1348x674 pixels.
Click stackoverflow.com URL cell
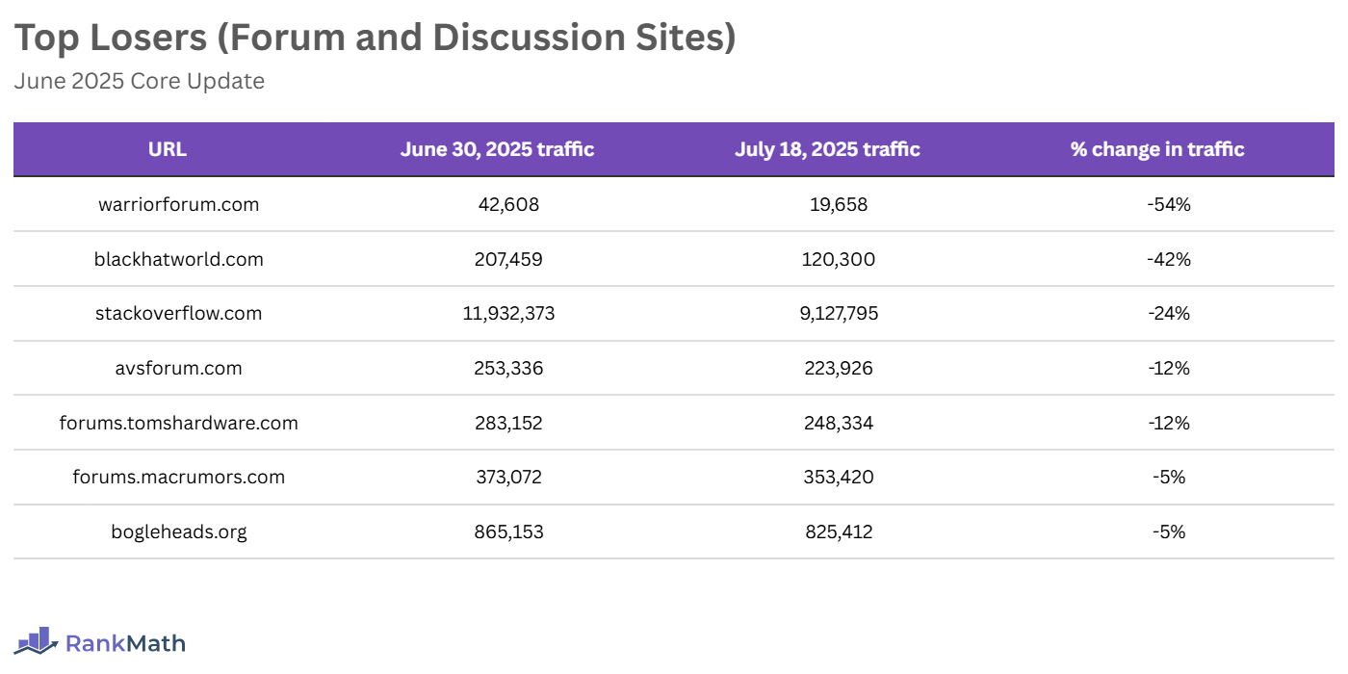pyautogui.click(x=179, y=313)
